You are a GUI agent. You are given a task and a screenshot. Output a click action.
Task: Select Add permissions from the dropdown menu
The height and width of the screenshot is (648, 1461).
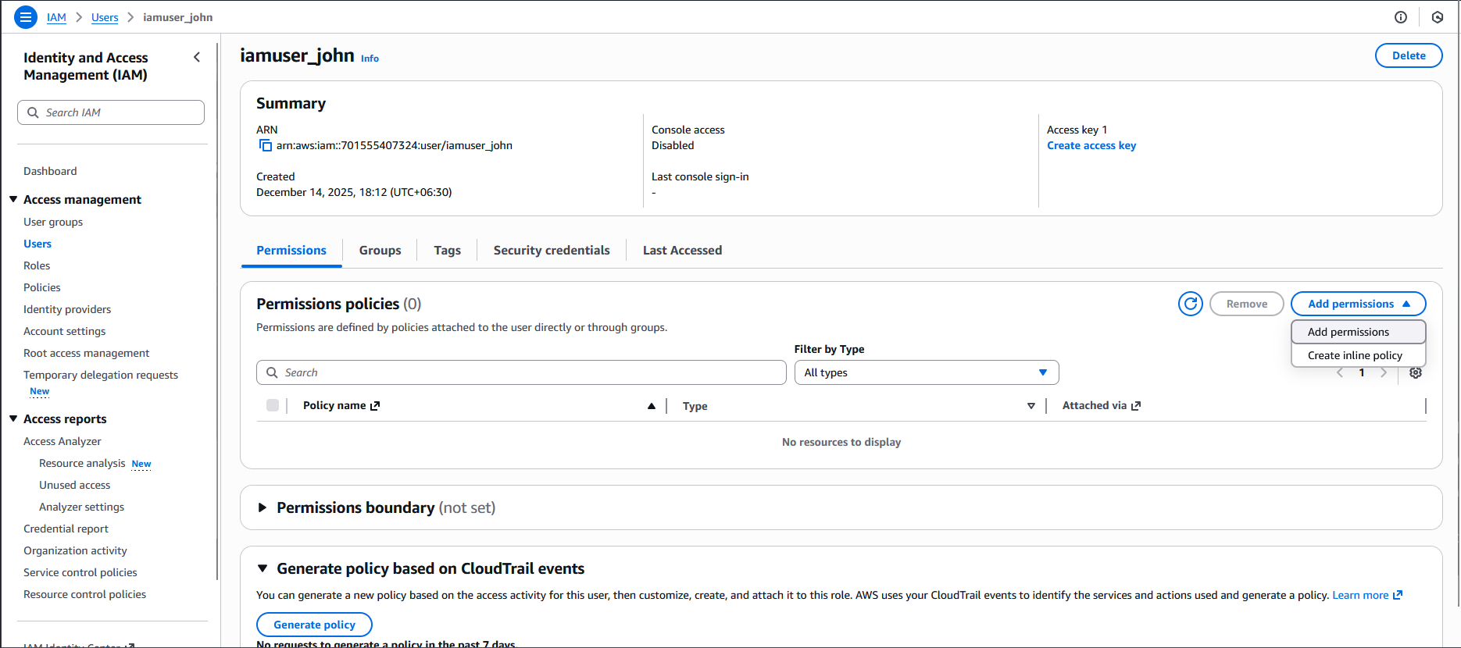pyautogui.click(x=1359, y=332)
